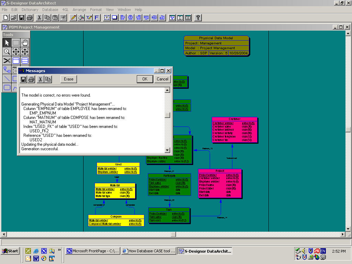Screen dimensions: 352x264
Task: Click the pencil icon in main toolbar
Action: point(73,18)
